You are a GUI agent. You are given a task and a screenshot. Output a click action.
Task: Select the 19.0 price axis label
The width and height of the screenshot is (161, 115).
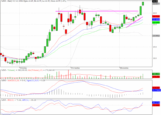coord(155,47)
